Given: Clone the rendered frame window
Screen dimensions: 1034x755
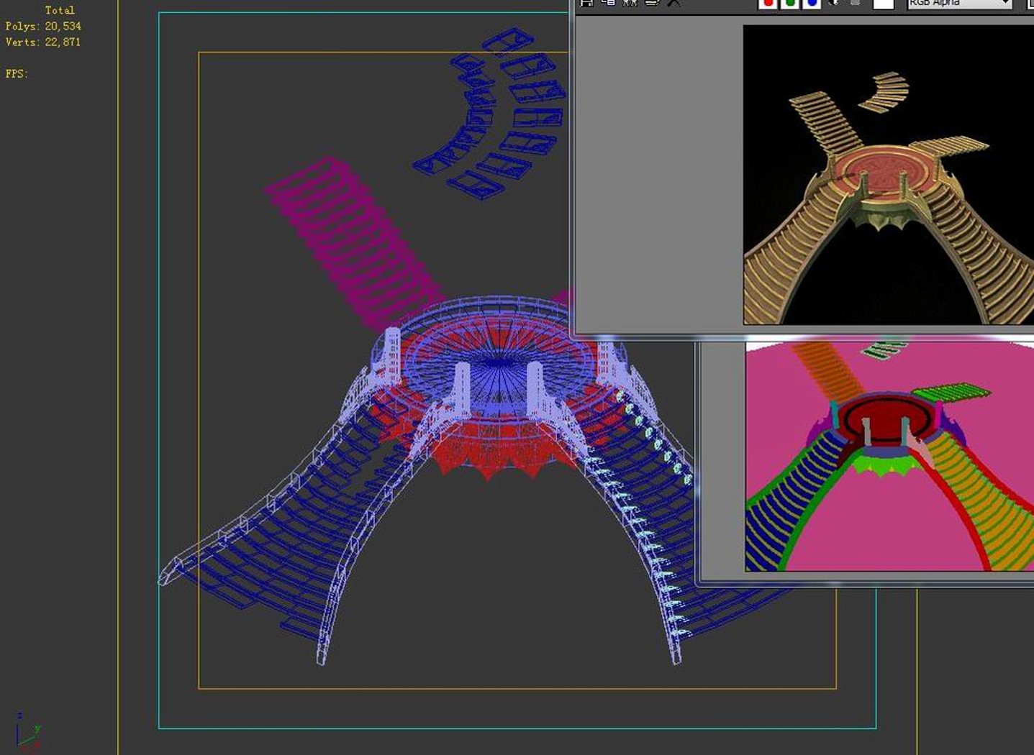Looking at the screenshot, I should click(630, 3).
